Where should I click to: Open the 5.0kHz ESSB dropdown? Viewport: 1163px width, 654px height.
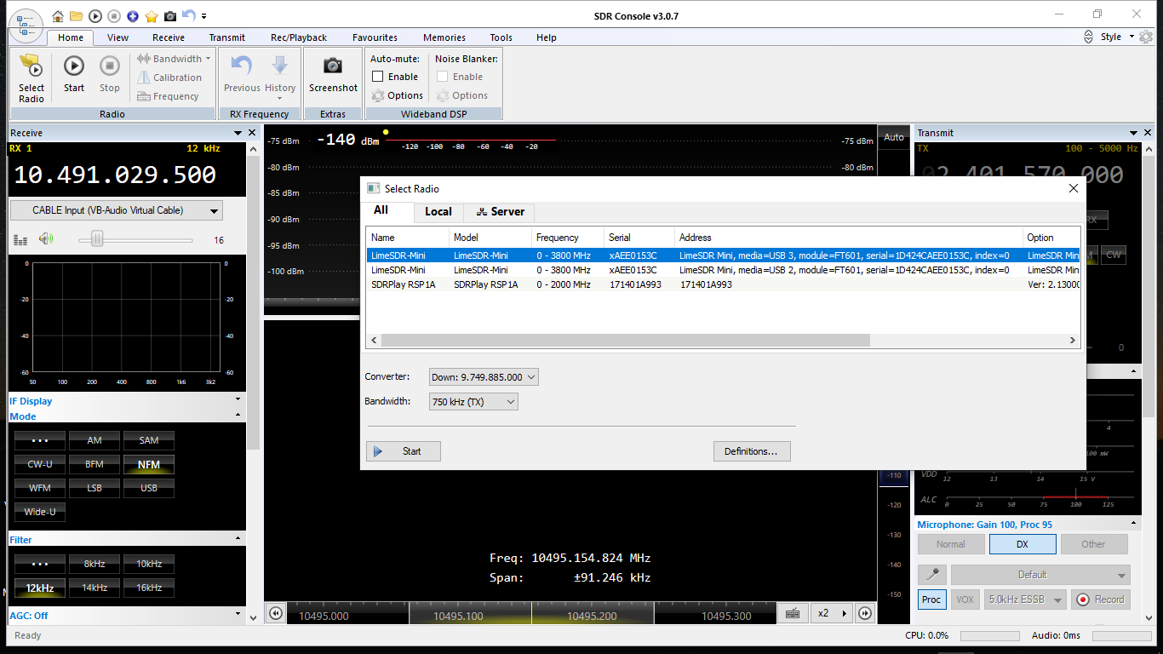(1025, 599)
